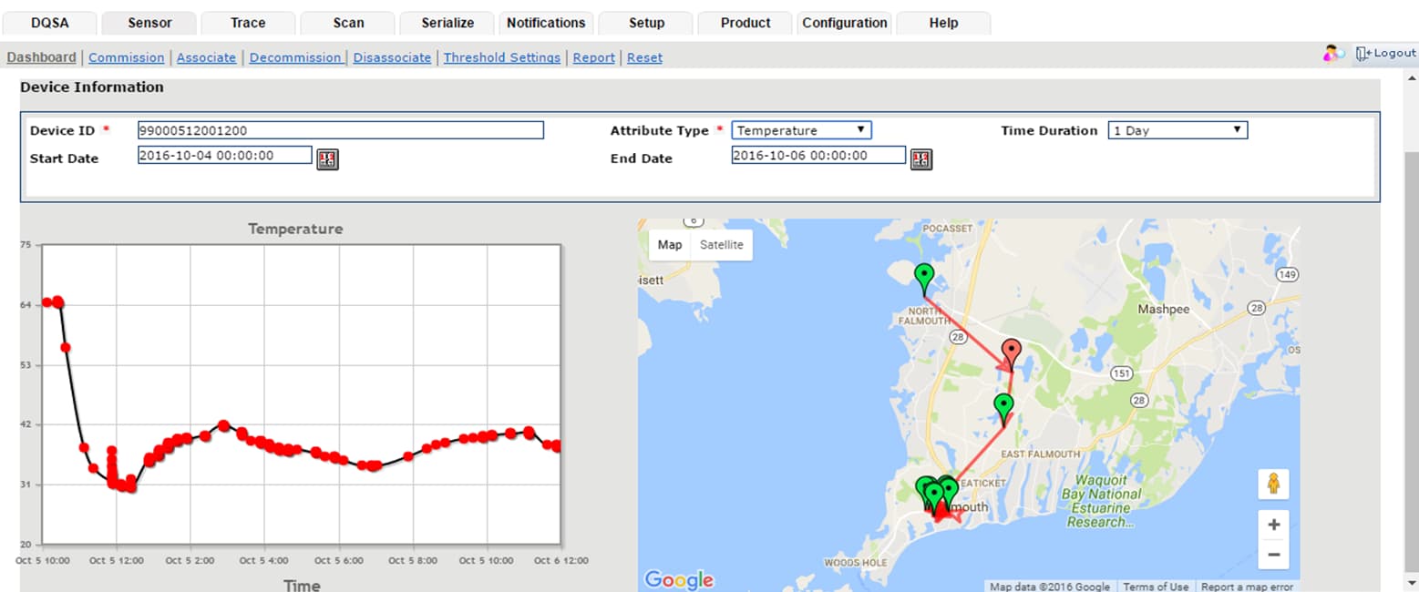The width and height of the screenshot is (1419, 592).
Task: Open the Associate link
Action: [x=206, y=57]
